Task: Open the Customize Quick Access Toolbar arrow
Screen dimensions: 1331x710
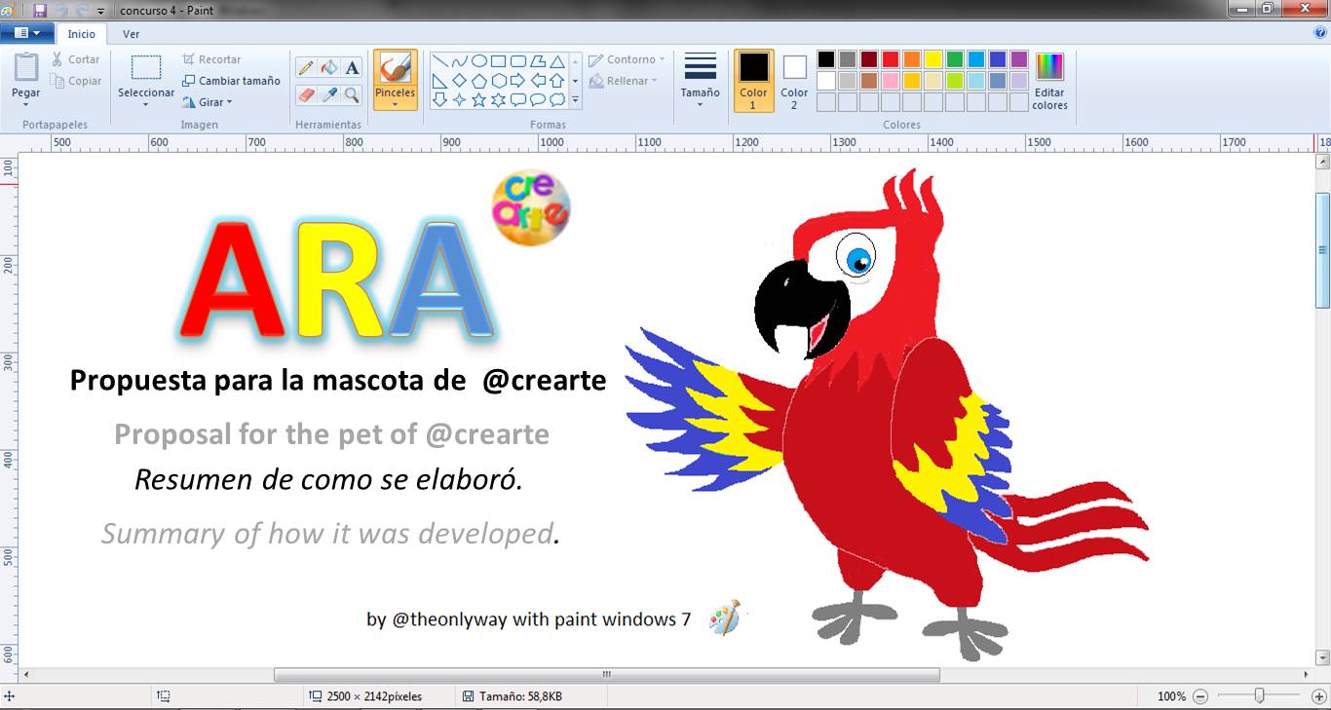Action: click(100, 11)
